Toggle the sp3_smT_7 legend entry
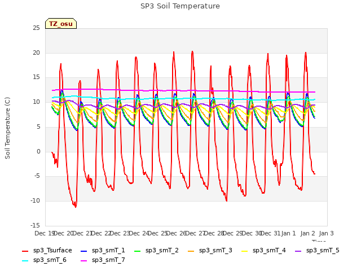This screenshot has width=361, height=271. point(103,260)
